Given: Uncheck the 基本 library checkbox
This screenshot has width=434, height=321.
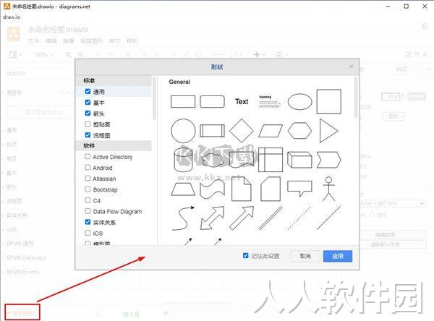Looking at the screenshot, I should click(88, 103).
